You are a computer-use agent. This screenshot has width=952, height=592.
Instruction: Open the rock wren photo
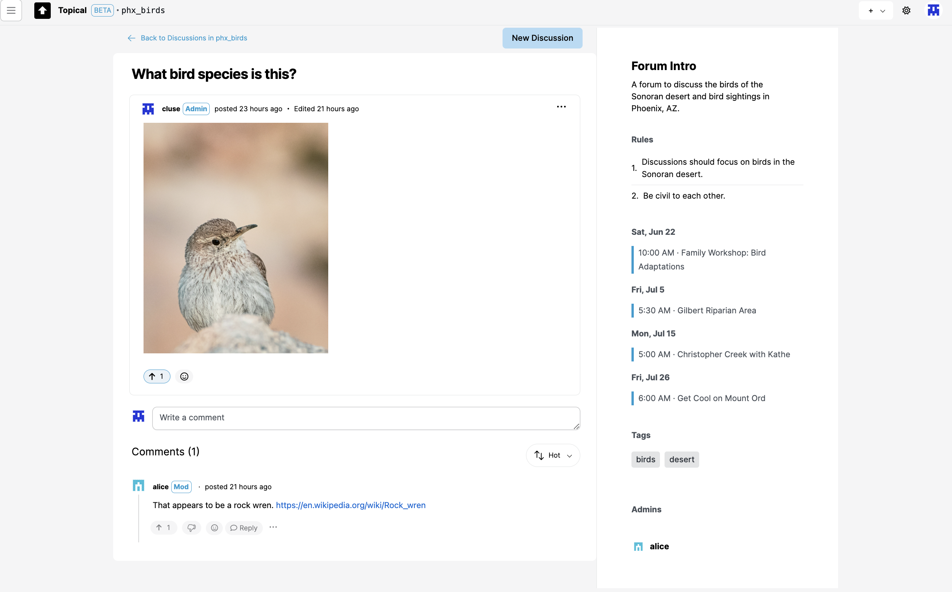pos(235,238)
